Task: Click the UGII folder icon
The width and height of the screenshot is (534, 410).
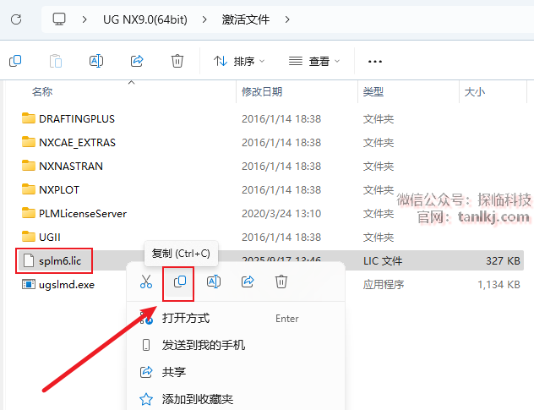Action: click(x=28, y=237)
